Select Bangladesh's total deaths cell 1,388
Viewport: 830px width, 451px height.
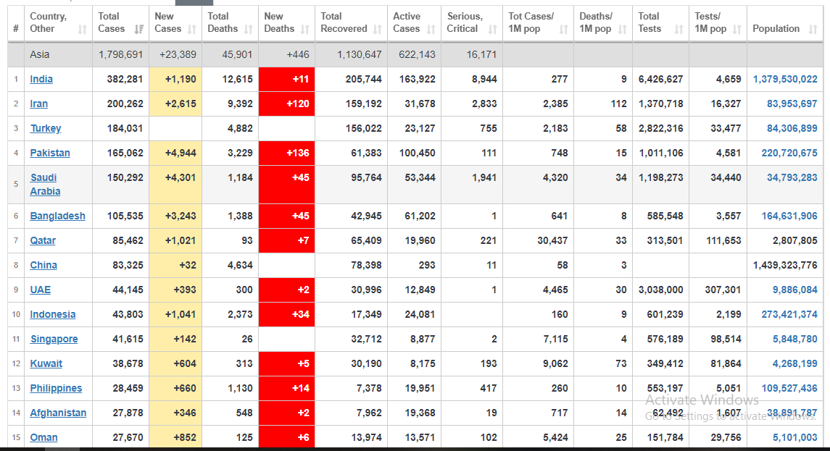(x=230, y=216)
